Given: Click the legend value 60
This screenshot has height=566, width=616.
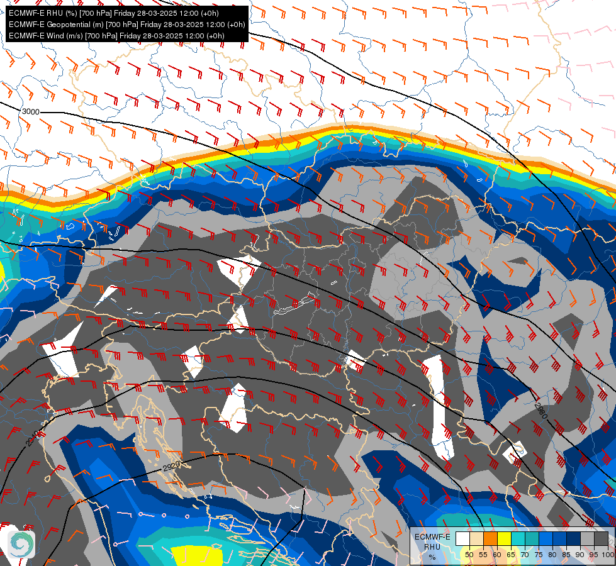Looking at the screenshot, I should (x=497, y=555).
